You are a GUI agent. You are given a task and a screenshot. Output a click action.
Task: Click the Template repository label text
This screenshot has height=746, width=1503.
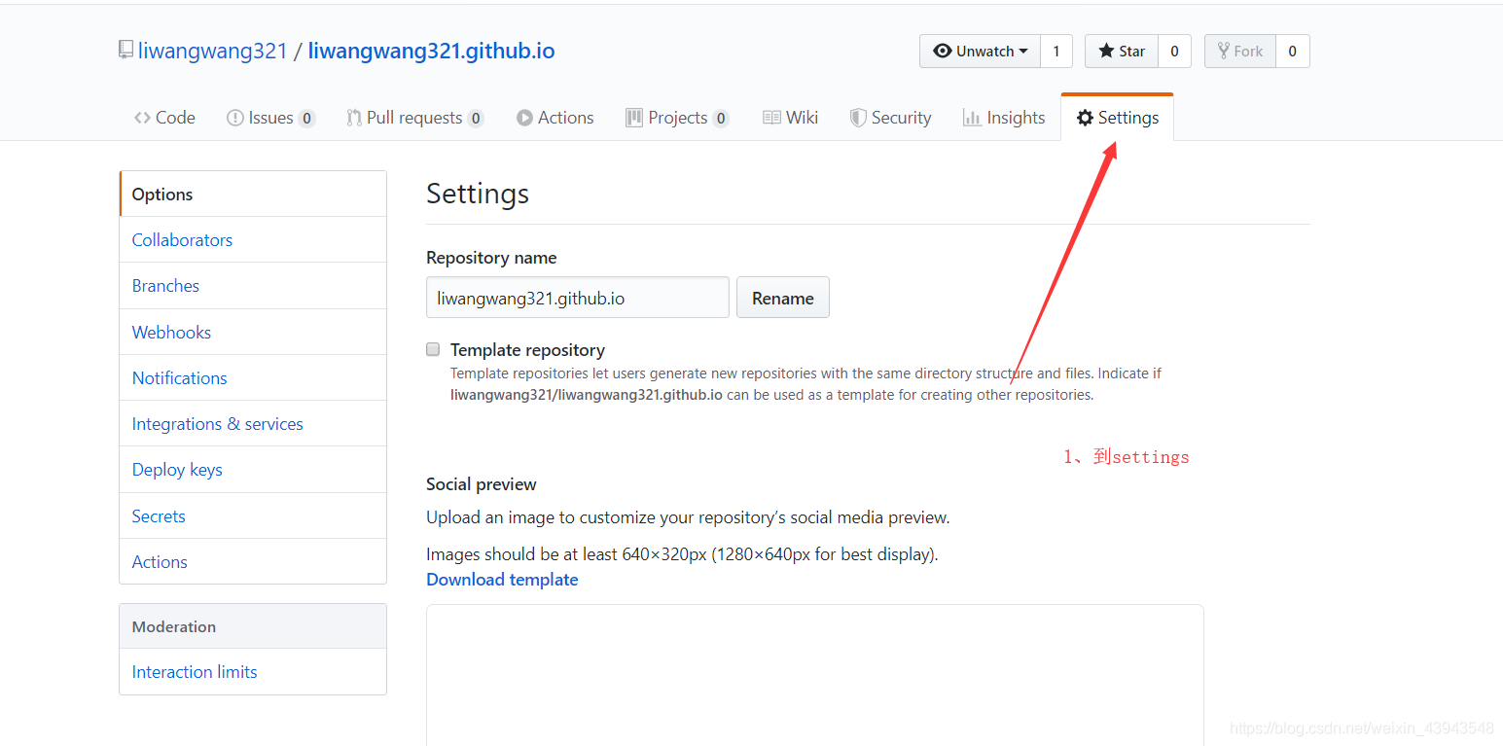pos(527,350)
